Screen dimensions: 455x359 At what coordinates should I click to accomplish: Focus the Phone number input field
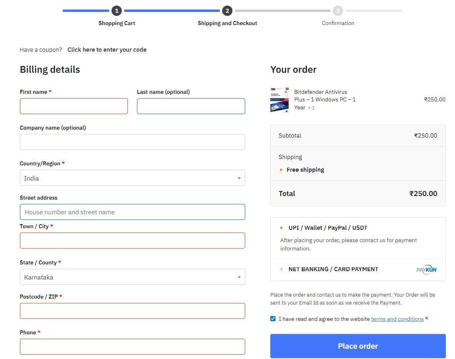pos(132,347)
